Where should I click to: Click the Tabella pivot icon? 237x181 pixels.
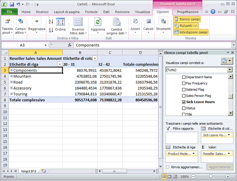[7, 22]
